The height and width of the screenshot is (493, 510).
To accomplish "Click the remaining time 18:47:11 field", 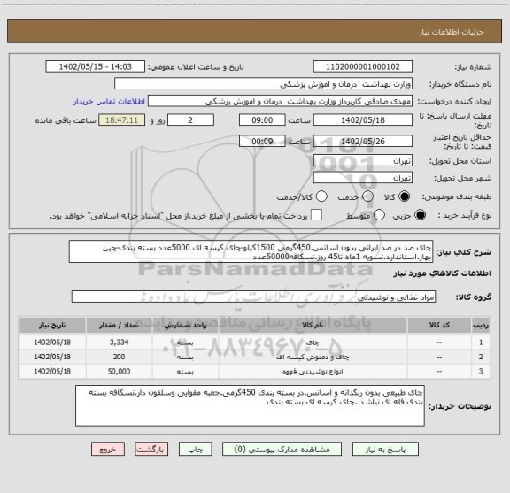I will [x=121, y=120].
